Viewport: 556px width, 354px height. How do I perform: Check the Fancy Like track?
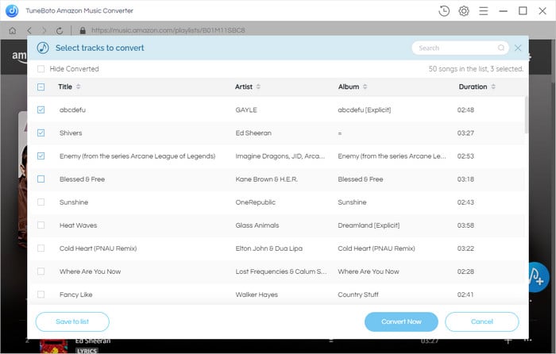tap(41, 294)
